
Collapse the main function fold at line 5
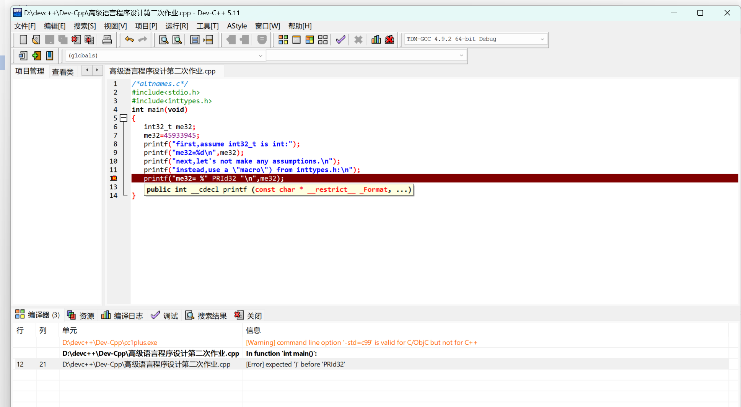[124, 118]
